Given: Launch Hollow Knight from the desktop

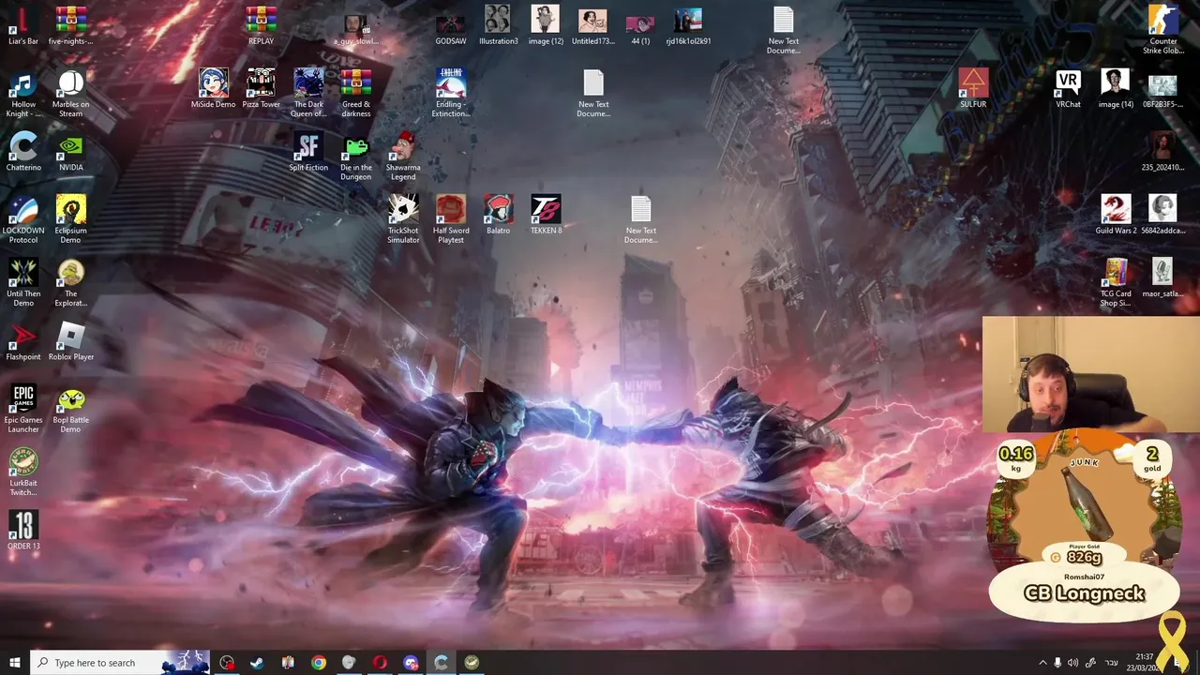Looking at the screenshot, I should (23, 94).
